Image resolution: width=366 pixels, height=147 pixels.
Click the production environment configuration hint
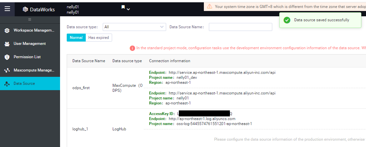[290, 139]
